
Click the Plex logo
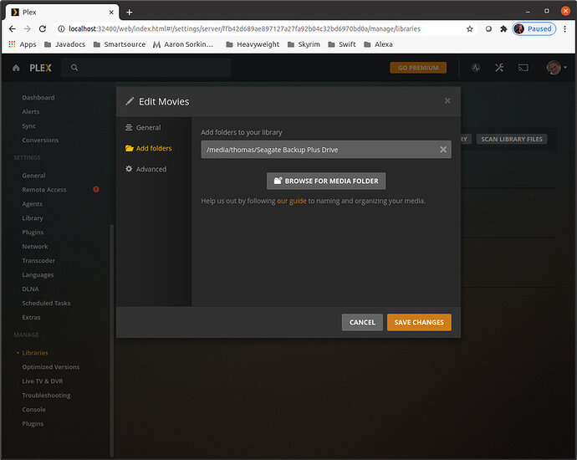click(40, 68)
